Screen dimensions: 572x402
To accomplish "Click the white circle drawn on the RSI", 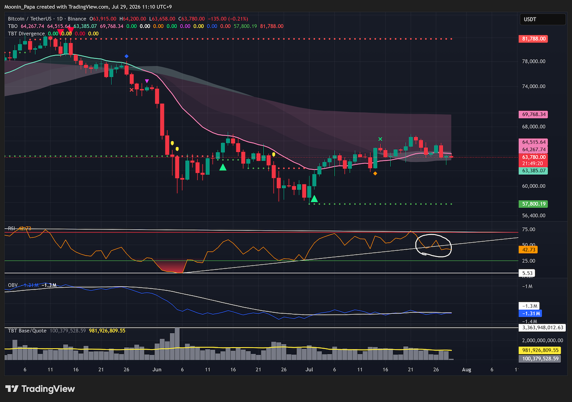I will click(x=433, y=246).
